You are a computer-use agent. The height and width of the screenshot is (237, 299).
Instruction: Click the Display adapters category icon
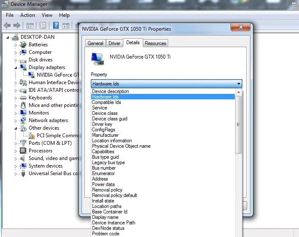pyautogui.click(x=23, y=67)
